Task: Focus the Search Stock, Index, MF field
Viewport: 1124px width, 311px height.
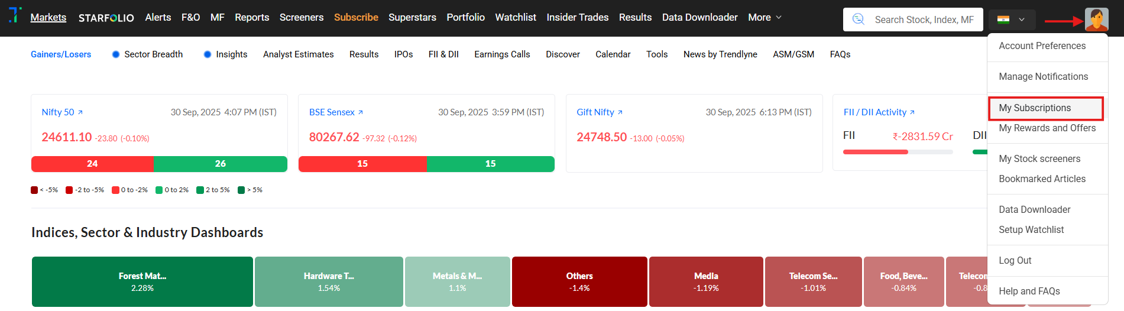Action: (x=924, y=20)
